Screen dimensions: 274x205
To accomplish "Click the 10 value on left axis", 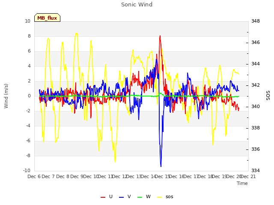I will [x=27, y=21].
